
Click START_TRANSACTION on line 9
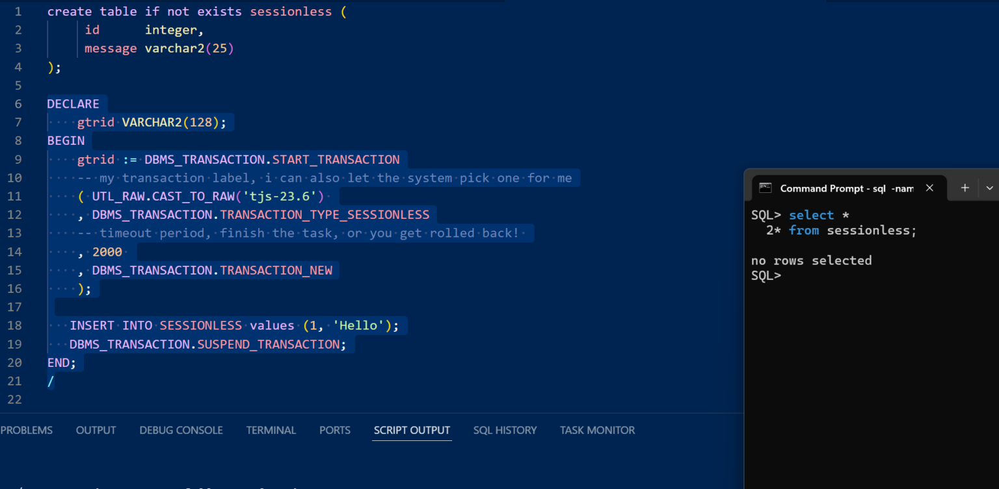click(x=336, y=159)
